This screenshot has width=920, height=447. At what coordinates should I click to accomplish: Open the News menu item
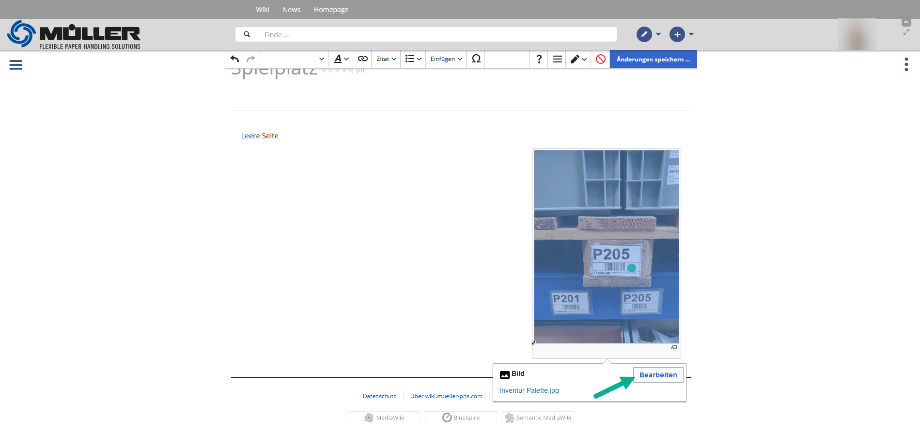(x=291, y=10)
